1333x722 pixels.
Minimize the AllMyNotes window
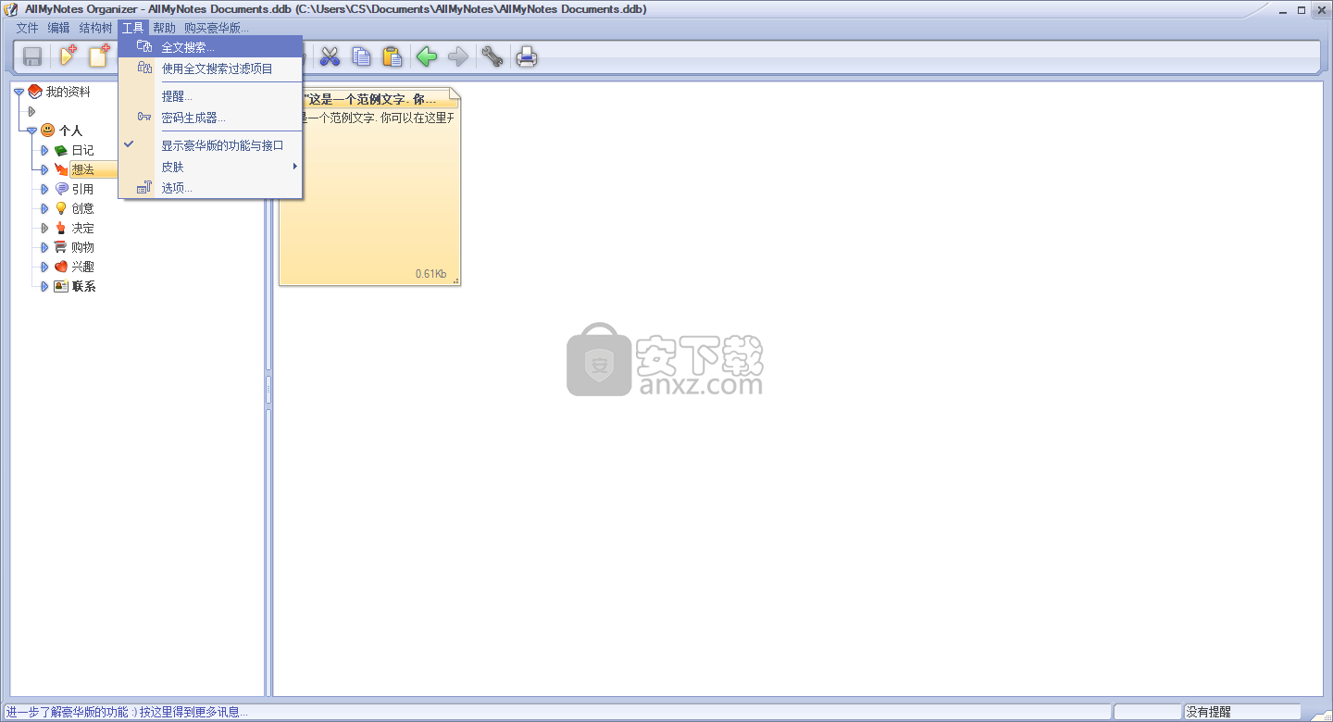click(1282, 9)
